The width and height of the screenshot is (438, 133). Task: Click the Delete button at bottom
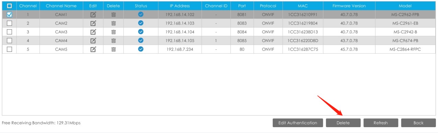pos(343,123)
